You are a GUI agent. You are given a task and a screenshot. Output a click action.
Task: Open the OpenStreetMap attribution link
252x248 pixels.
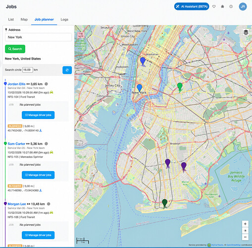[234, 245]
